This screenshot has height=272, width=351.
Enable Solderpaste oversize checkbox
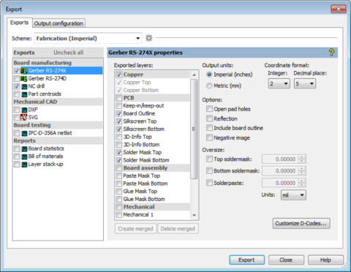pyautogui.click(x=209, y=183)
